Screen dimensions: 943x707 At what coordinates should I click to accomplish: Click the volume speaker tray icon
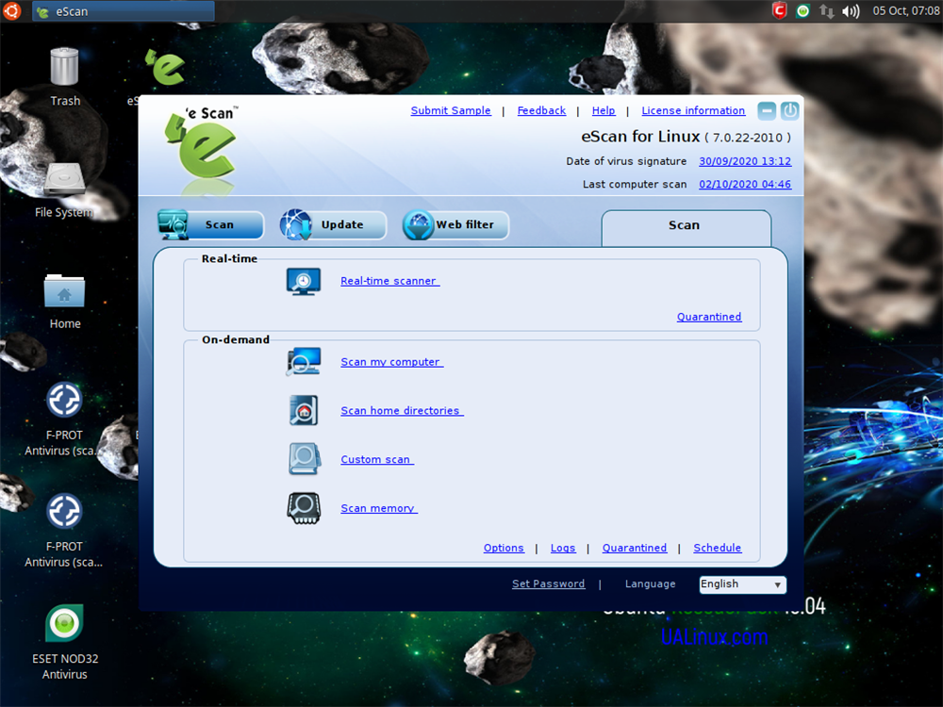(x=851, y=11)
